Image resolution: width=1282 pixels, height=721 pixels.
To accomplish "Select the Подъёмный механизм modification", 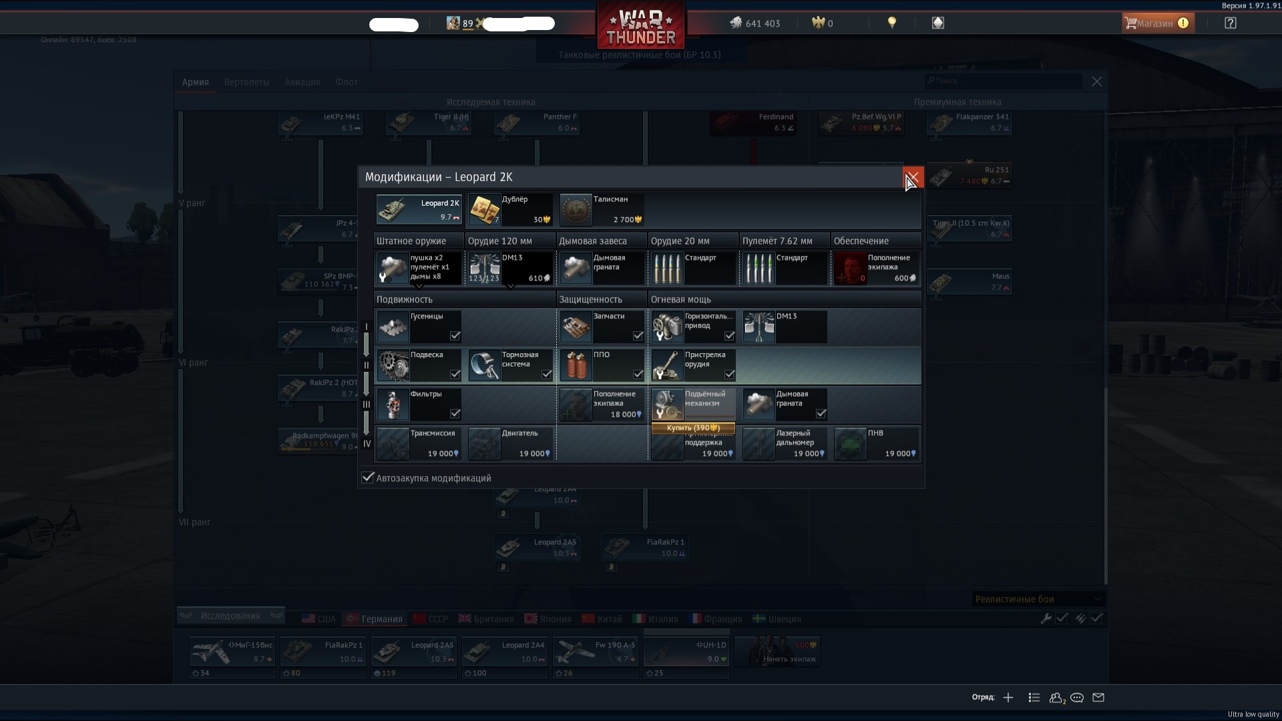I will click(693, 404).
